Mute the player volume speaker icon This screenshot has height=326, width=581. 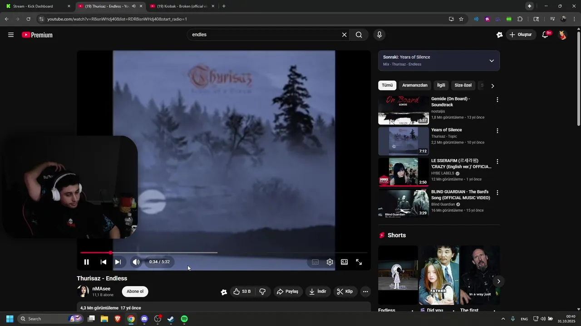tap(136, 262)
